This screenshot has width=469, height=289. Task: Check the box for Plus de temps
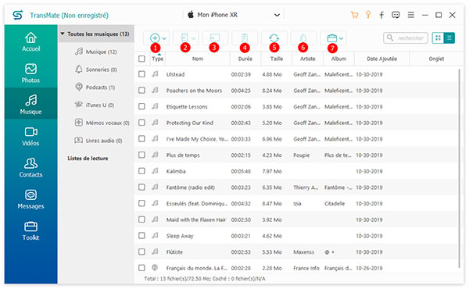pyautogui.click(x=141, y=155)
